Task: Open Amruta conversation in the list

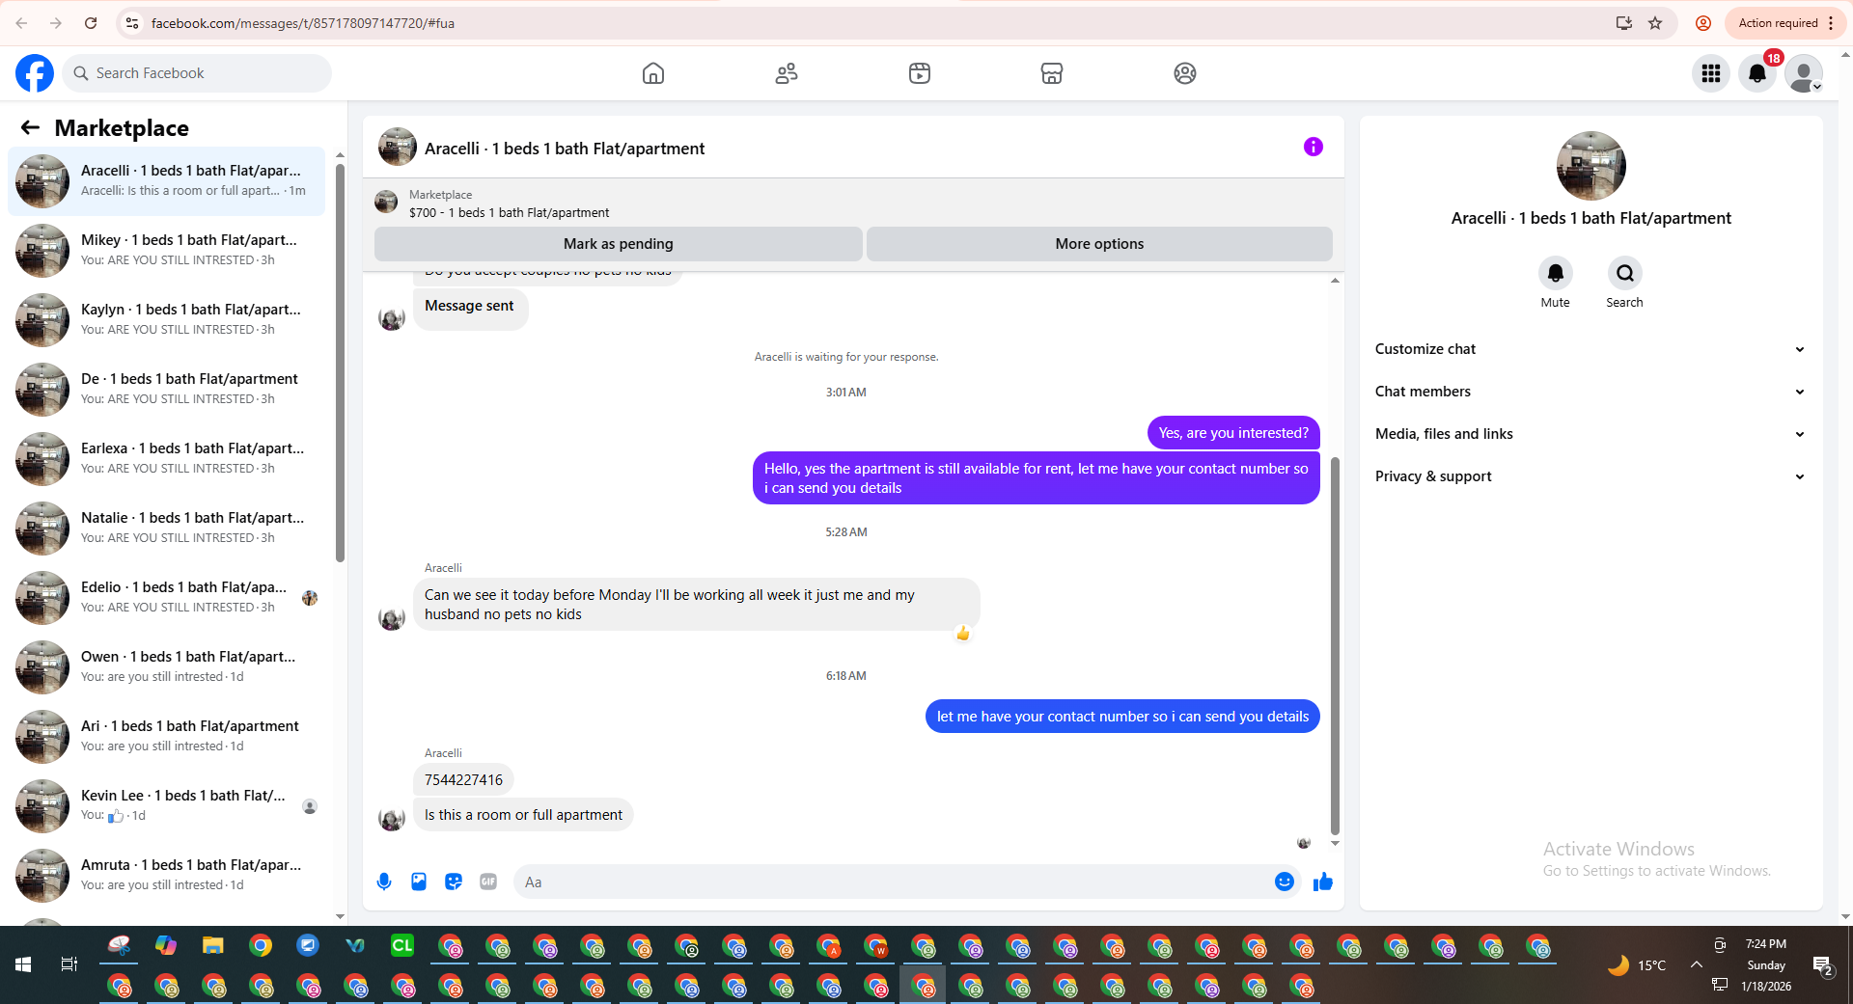Action: tap(166, 876)
